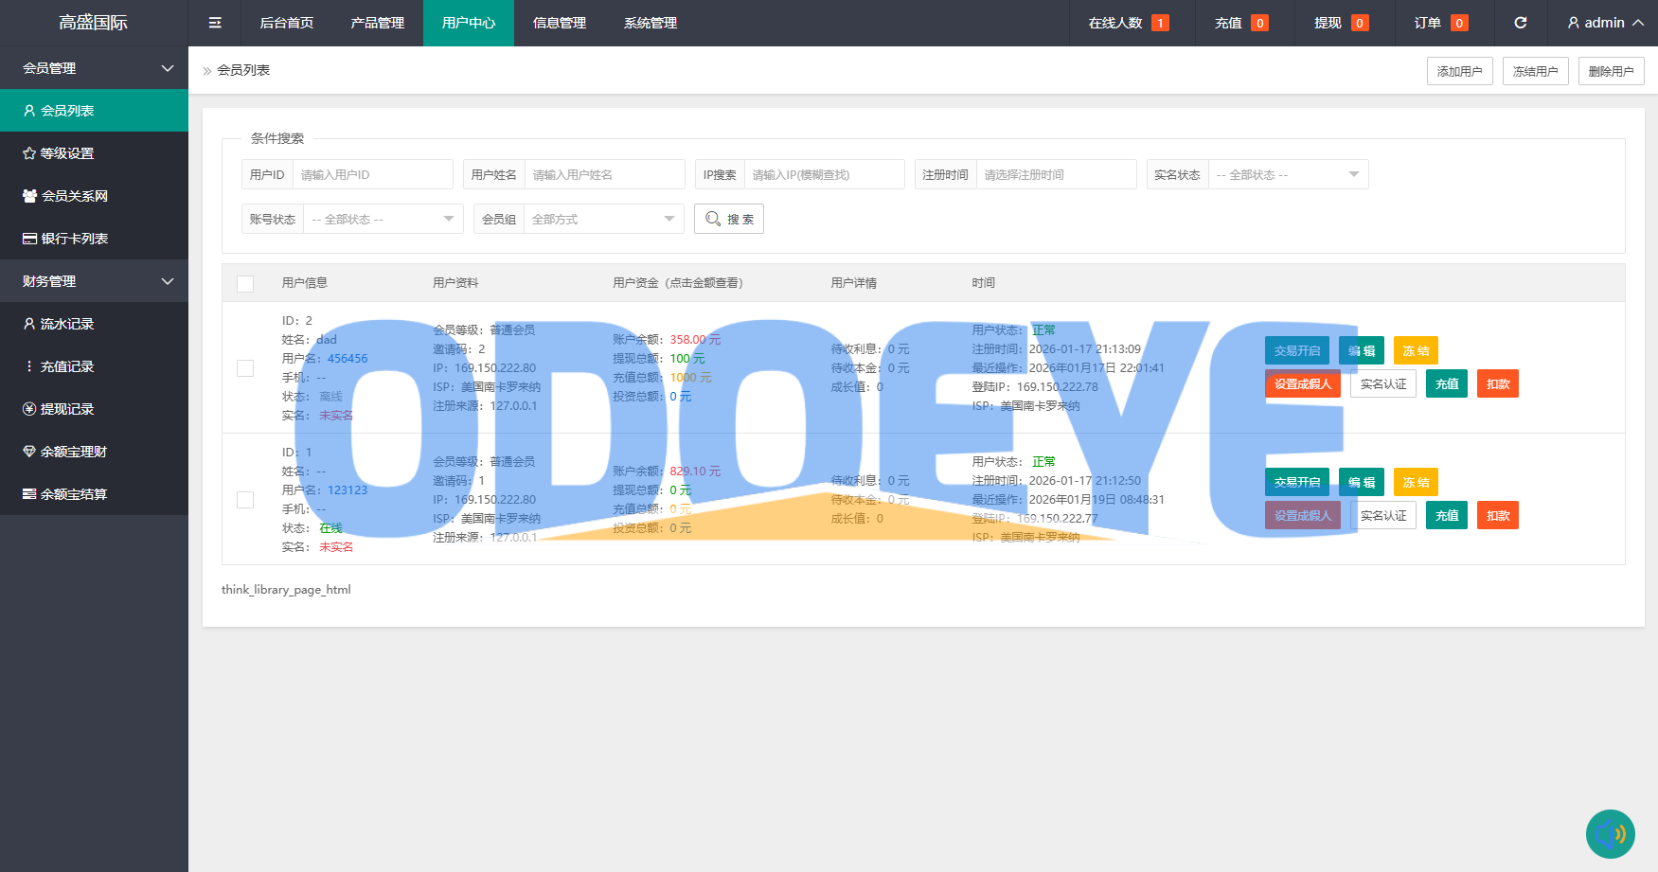
Task: Click the 用户ID input field
Action: (x=372, y=175)
